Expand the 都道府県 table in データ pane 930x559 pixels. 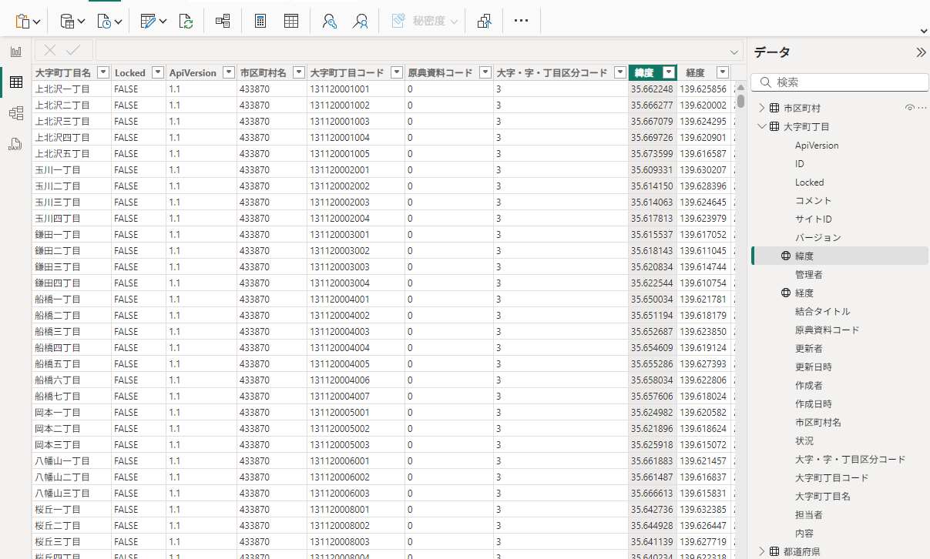pos(762,551)
